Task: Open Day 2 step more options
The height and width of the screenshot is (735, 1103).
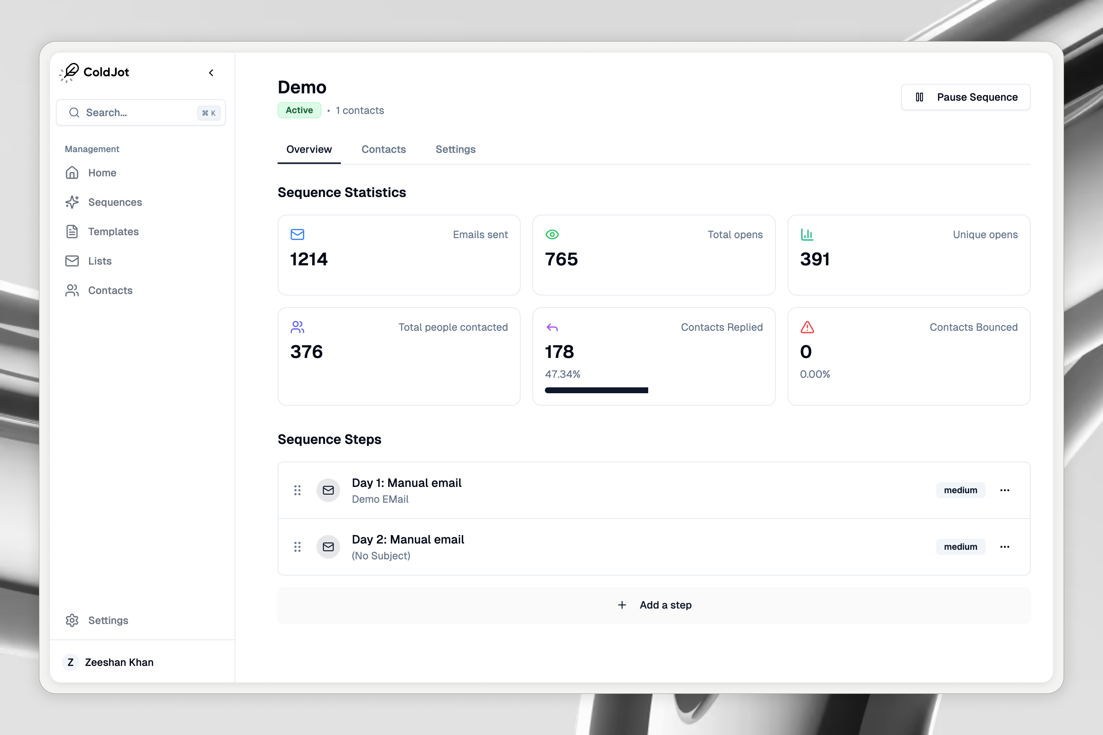Action: [1004, 547]
